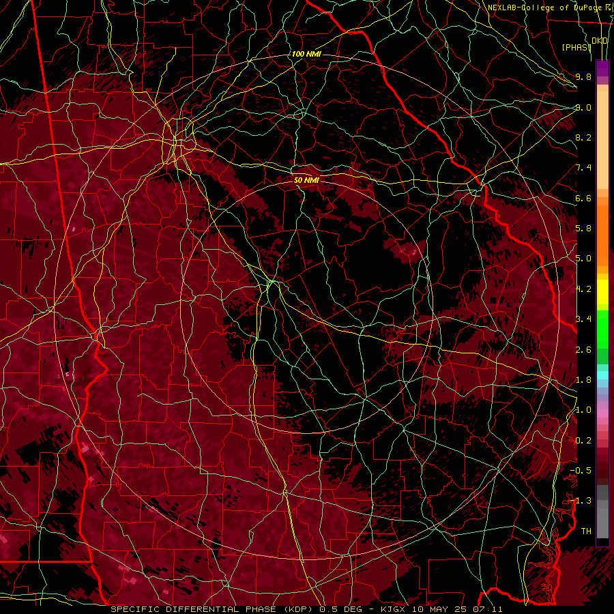Click the 3.4 value on the legend
614x614 pixels.
pyautogui.click(x=583, y=319)
